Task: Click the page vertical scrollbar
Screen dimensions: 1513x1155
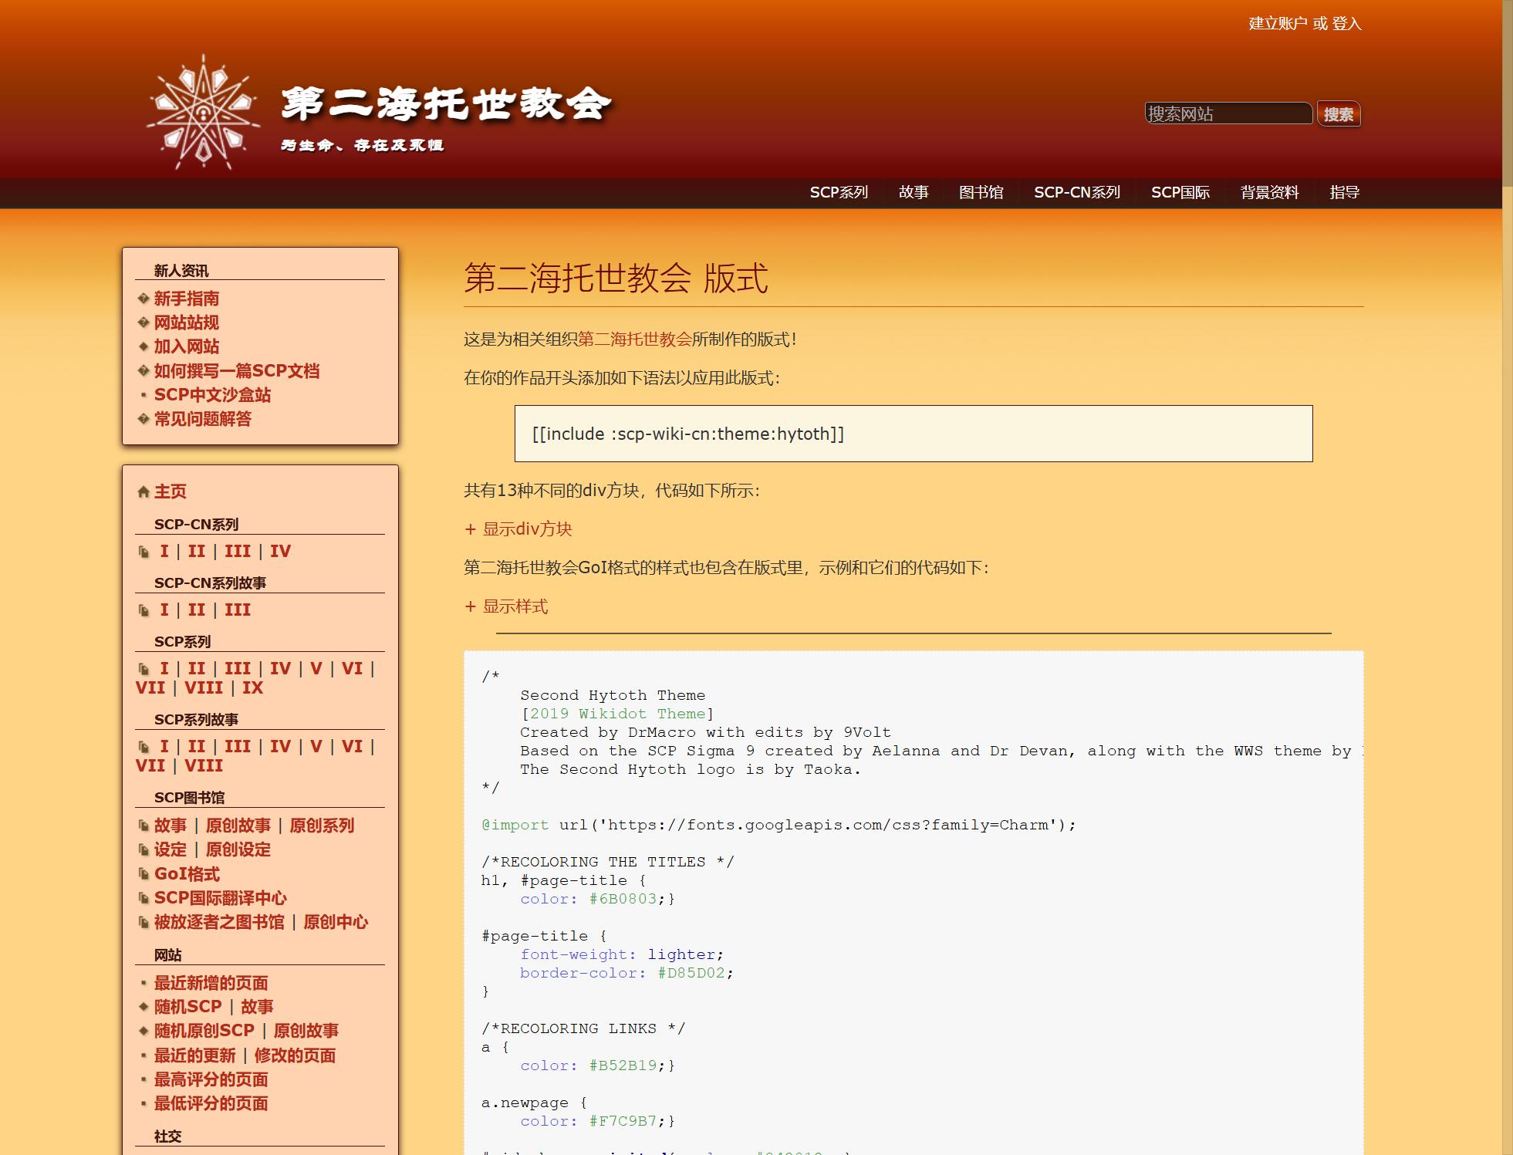Action: (1507, 93)
